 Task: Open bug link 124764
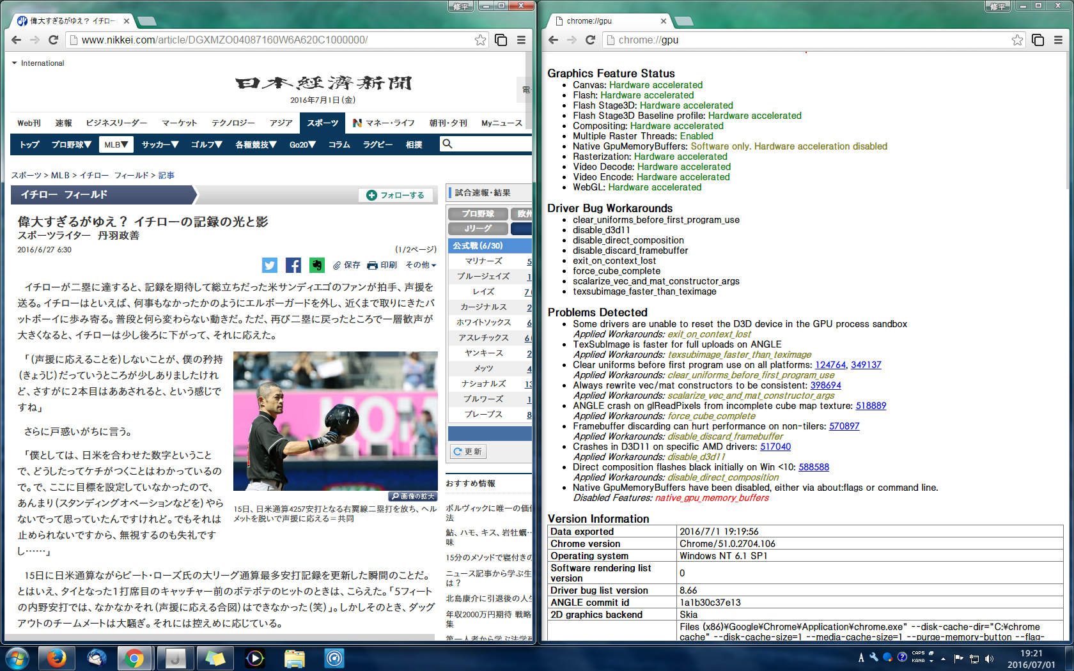tap(830, 365)
